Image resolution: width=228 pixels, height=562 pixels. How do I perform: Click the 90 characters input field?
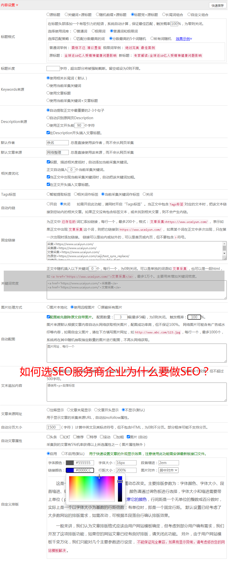tap(79, 125)
